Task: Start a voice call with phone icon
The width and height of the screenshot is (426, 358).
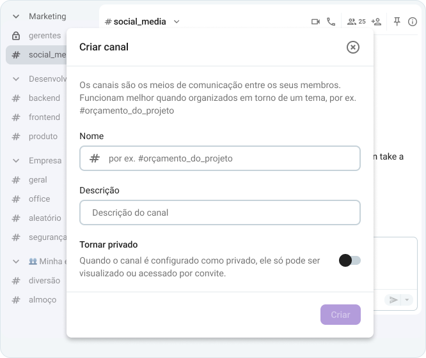Action: pyautogui.click(x=331, y=22)
